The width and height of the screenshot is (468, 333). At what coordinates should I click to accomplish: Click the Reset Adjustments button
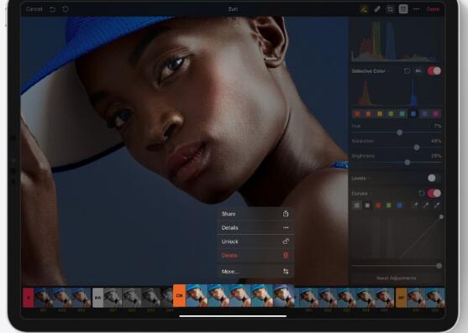pos(396,278)
